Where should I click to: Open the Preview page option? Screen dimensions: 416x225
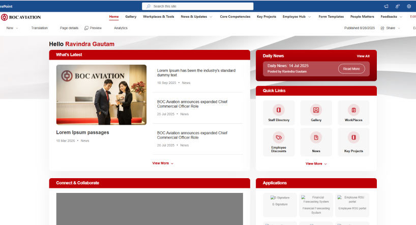pos(93,28)
